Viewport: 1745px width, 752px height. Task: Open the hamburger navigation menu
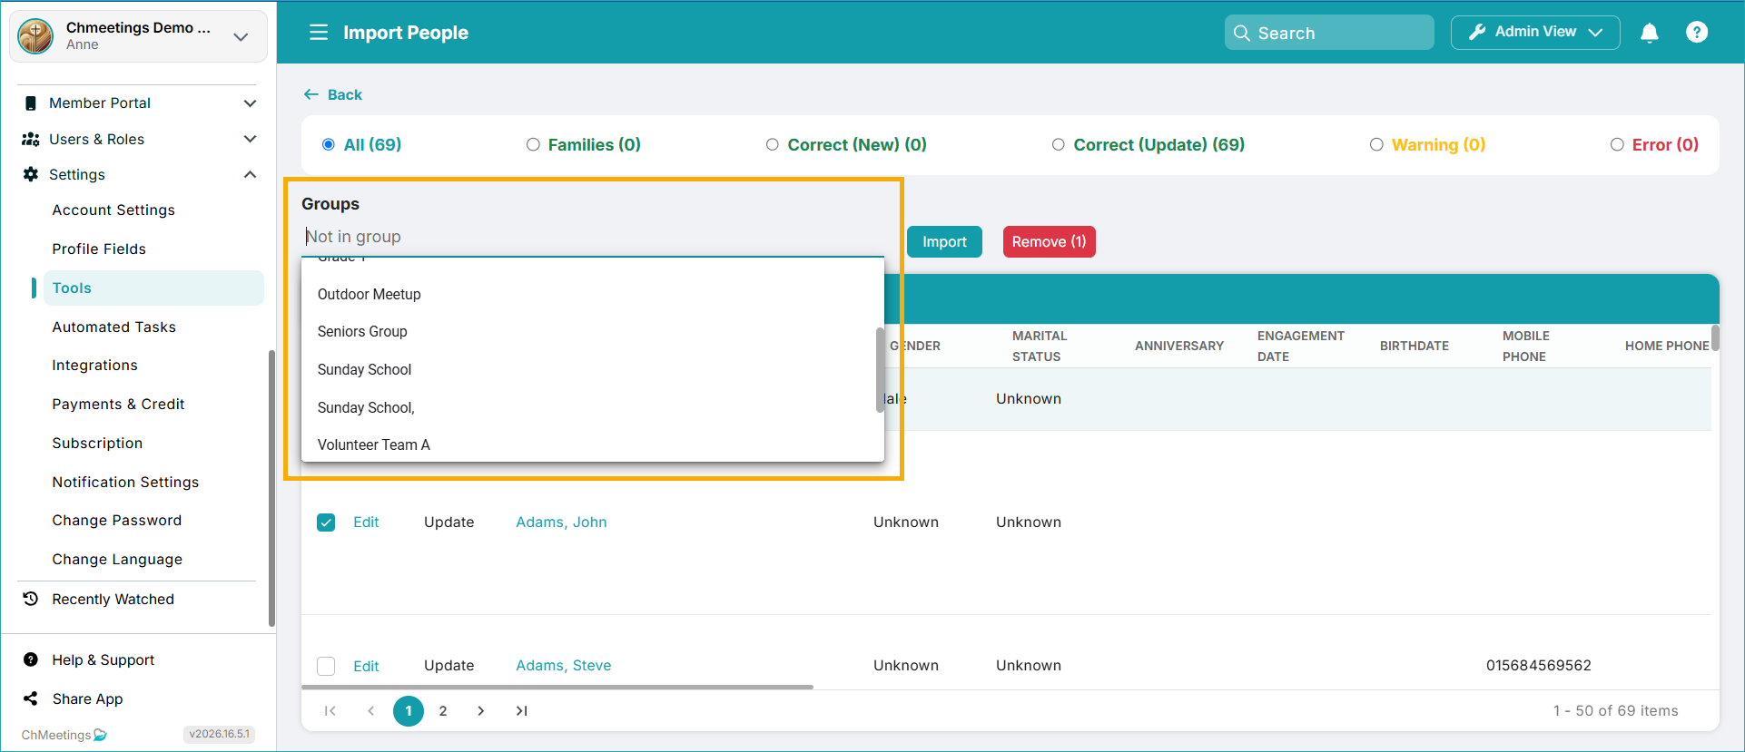pyautogui.click(x=318, y=33)
